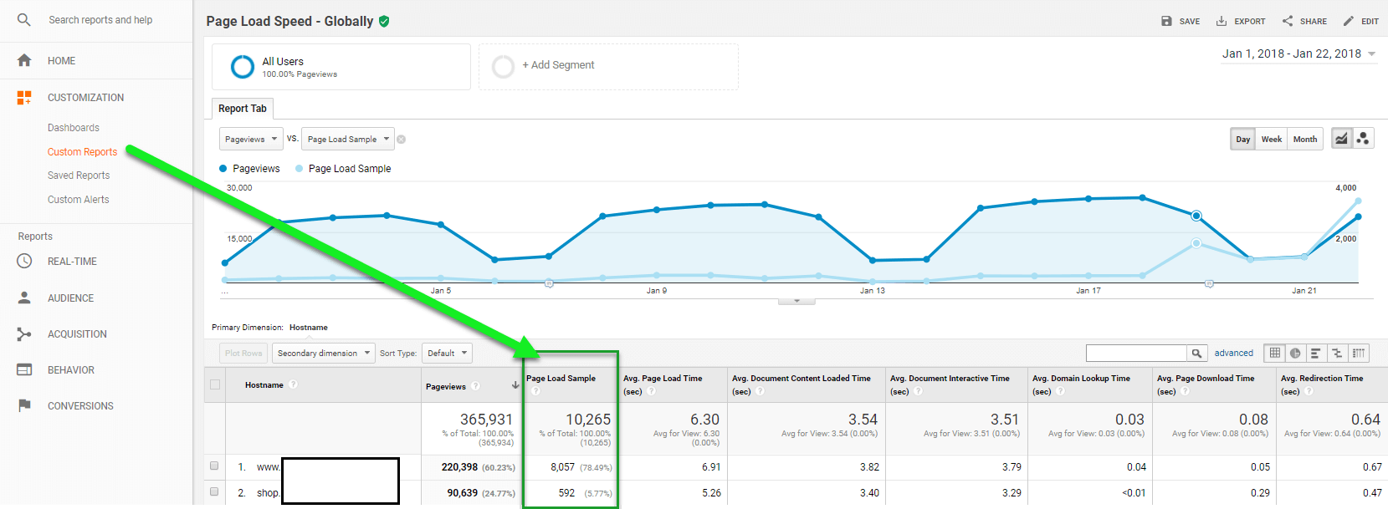Click the SAVE disk icon
The image size is (1388, 509).
(x=1166, y=21)
